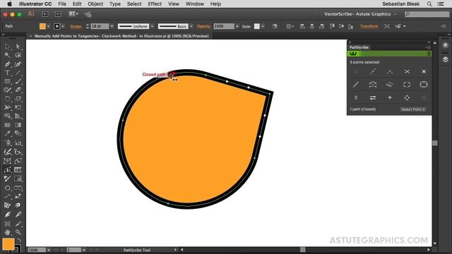The image size is (452, 254).
Task: Open the Object menu
Action: (x=95, y=4)
